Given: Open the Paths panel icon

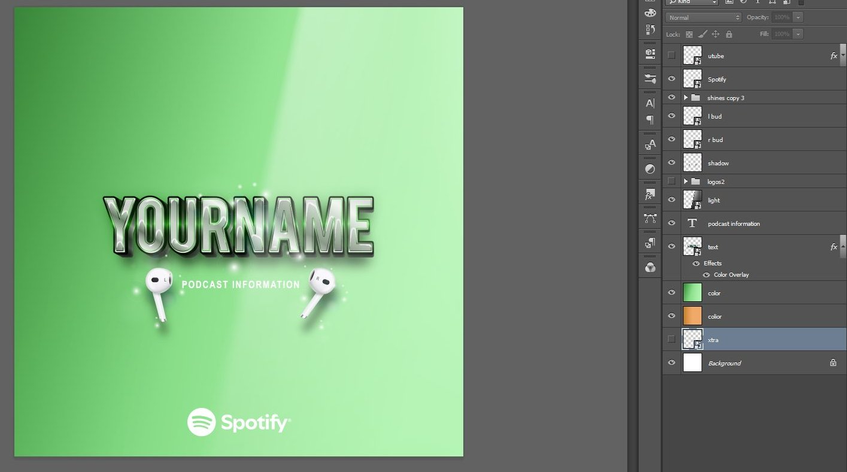Looking at the screenshot, I should (650, 219).
